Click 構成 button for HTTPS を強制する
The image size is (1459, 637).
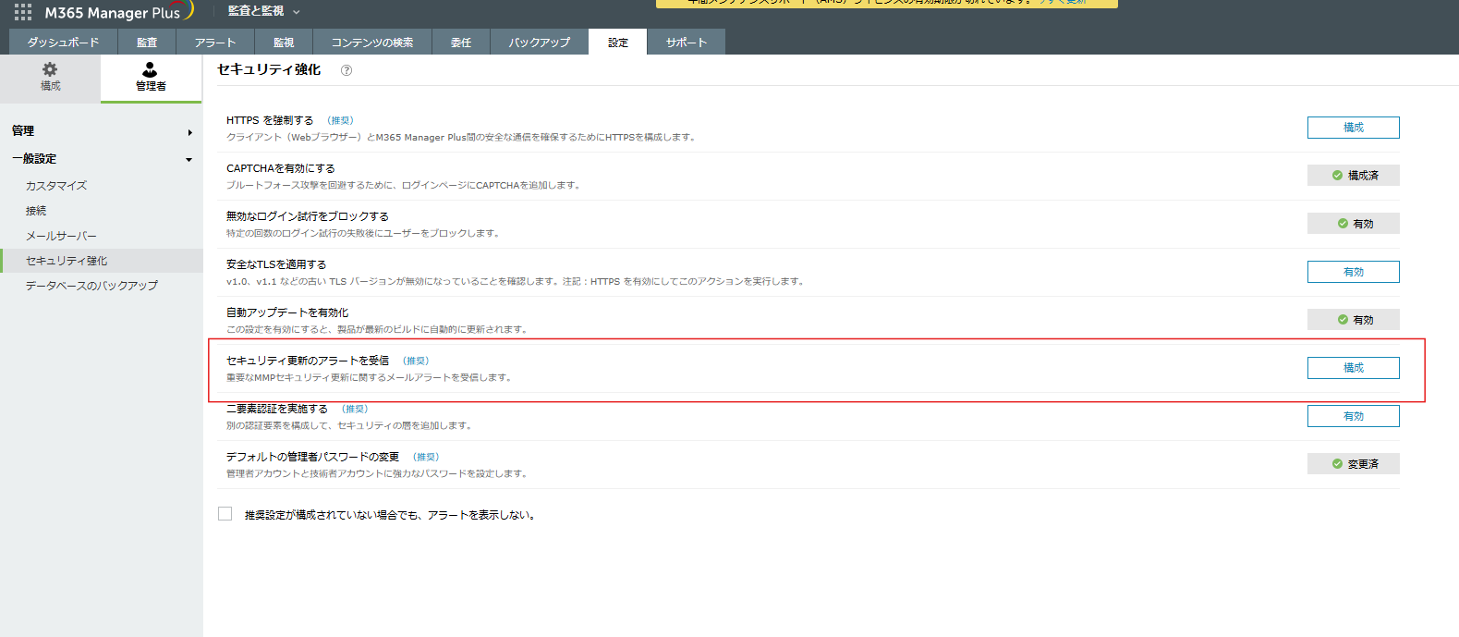[1353, 128]
